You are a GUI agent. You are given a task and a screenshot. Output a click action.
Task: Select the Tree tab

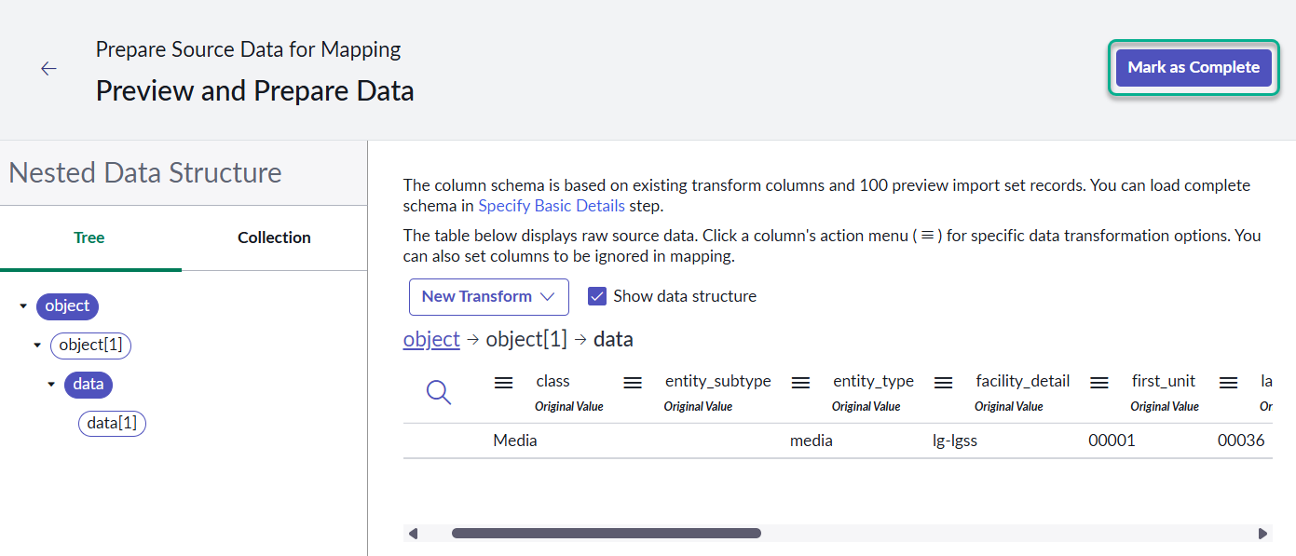[x=89, y=237]
